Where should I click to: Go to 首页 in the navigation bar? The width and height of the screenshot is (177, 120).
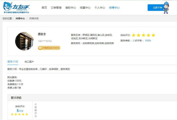tap(44, 8)
